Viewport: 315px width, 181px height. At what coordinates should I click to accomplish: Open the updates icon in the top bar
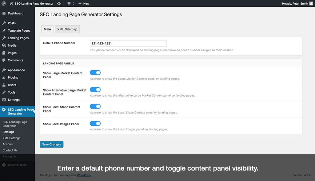point(58,4)
